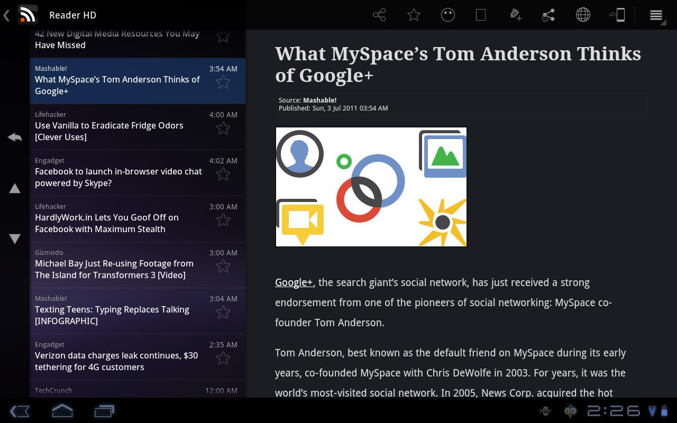Open 'HardlyWork.in Lets You Goof Off' article
This screenshot has height=423, width=677.
pyautogui.click(x=138, y=219)
